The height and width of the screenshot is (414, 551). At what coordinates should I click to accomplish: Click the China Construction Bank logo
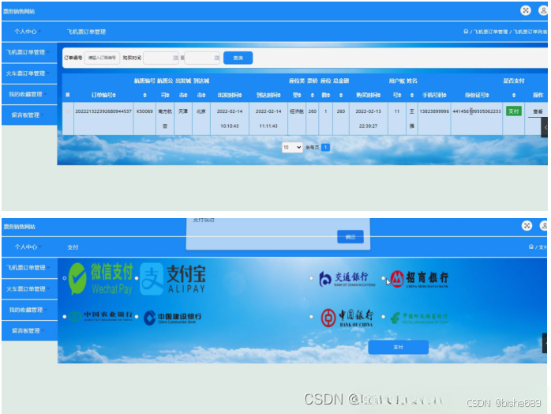tap(173, 318)
